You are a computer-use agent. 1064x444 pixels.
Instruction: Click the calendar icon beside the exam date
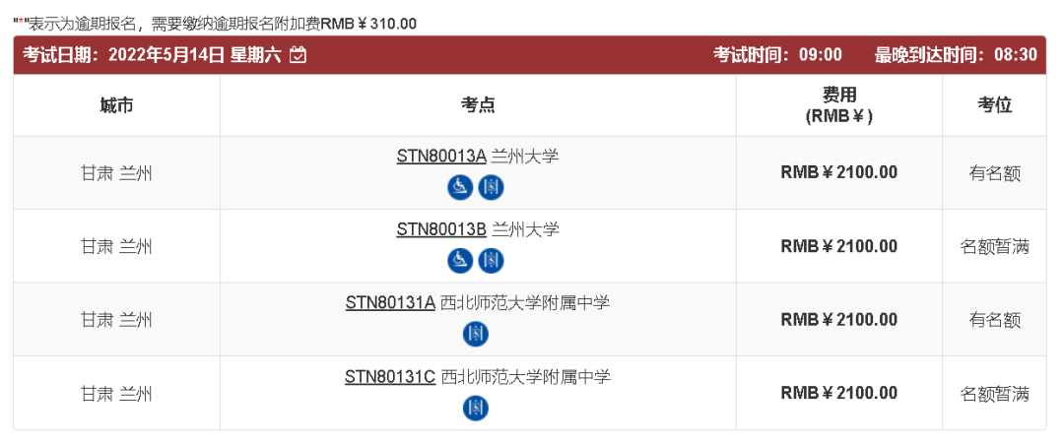click(x=299, y=55)
